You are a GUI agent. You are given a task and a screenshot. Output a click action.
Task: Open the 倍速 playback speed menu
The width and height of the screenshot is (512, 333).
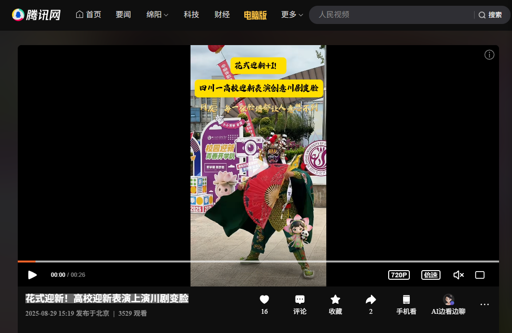430,275
